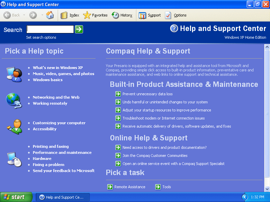Image resolution: width=270 pixels, height=202 pixels.
Task: Start the search with the green arrow button
Action: [79, 29]
